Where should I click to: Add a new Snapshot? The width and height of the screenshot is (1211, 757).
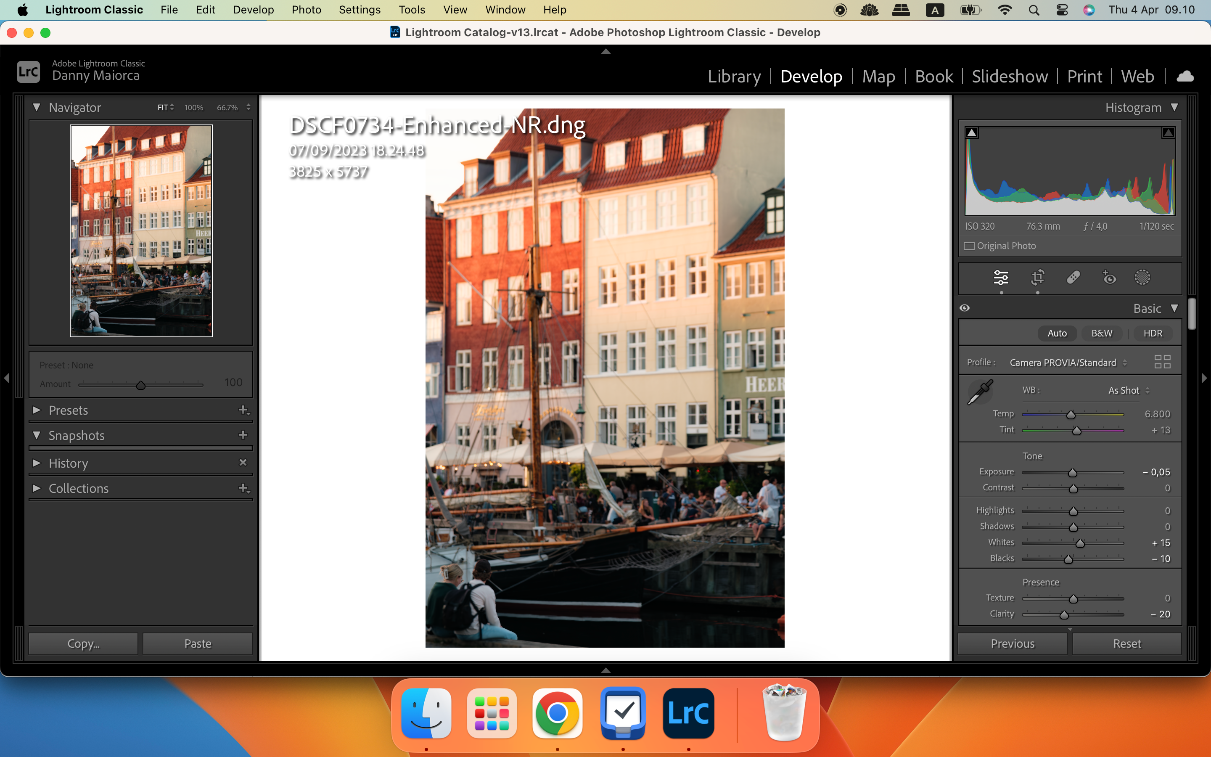point(242,434)
